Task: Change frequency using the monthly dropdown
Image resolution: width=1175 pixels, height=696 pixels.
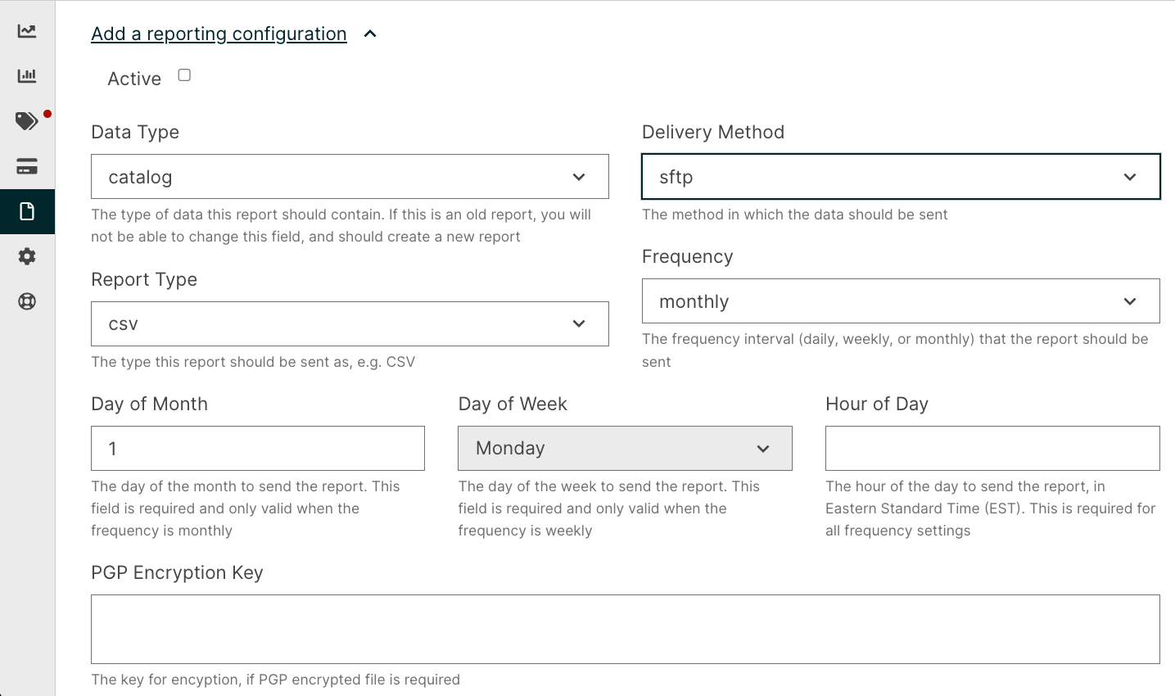Action: tap(901, 301)
